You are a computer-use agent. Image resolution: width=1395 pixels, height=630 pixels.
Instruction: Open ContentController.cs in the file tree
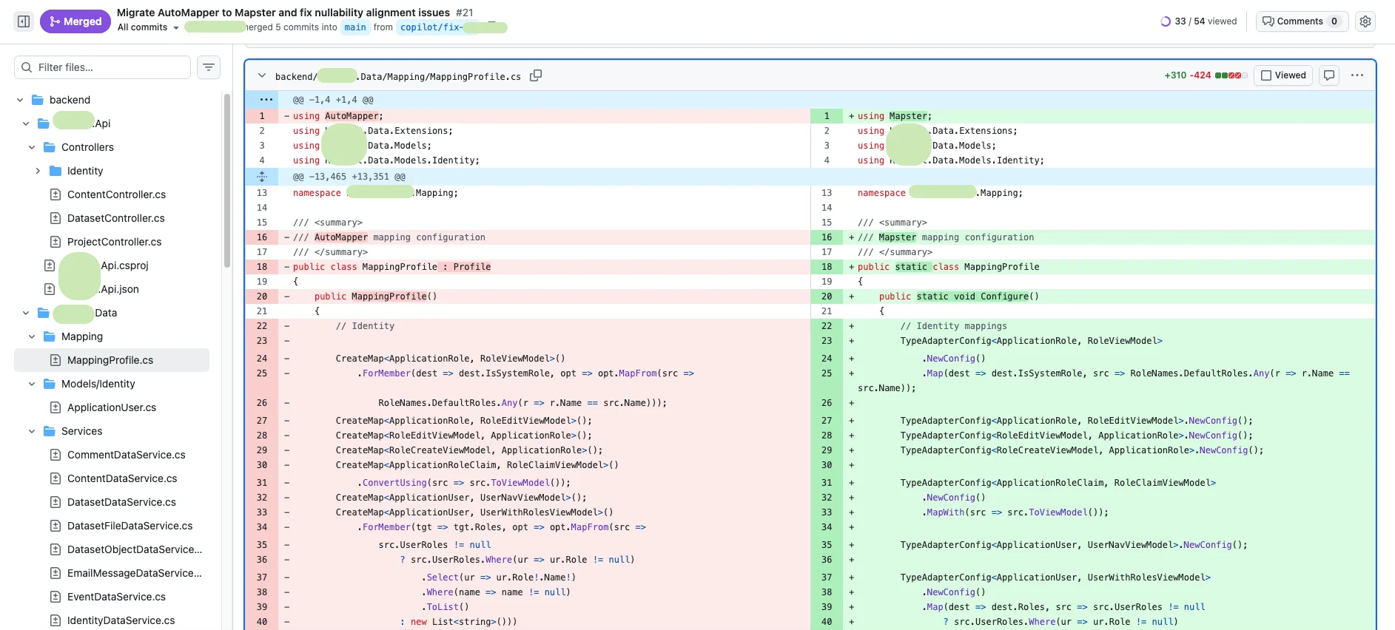pyautogui.click(x=116, y=194)
